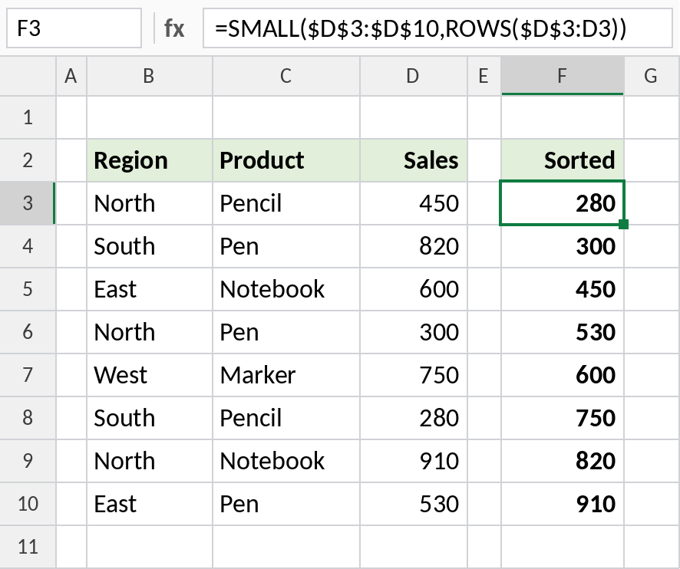This screenshot has width=680, height=569.
Task: Select row 10 header
Action: click(x=28, y=504)
